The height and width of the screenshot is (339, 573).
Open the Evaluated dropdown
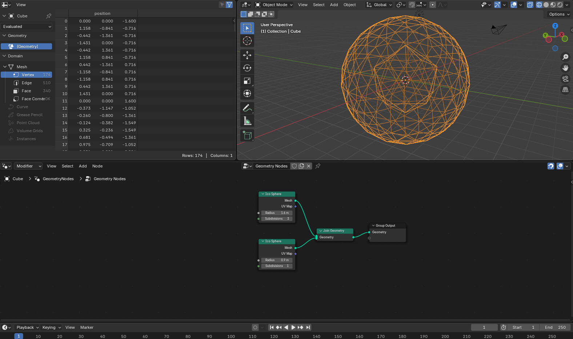[27, 27]
